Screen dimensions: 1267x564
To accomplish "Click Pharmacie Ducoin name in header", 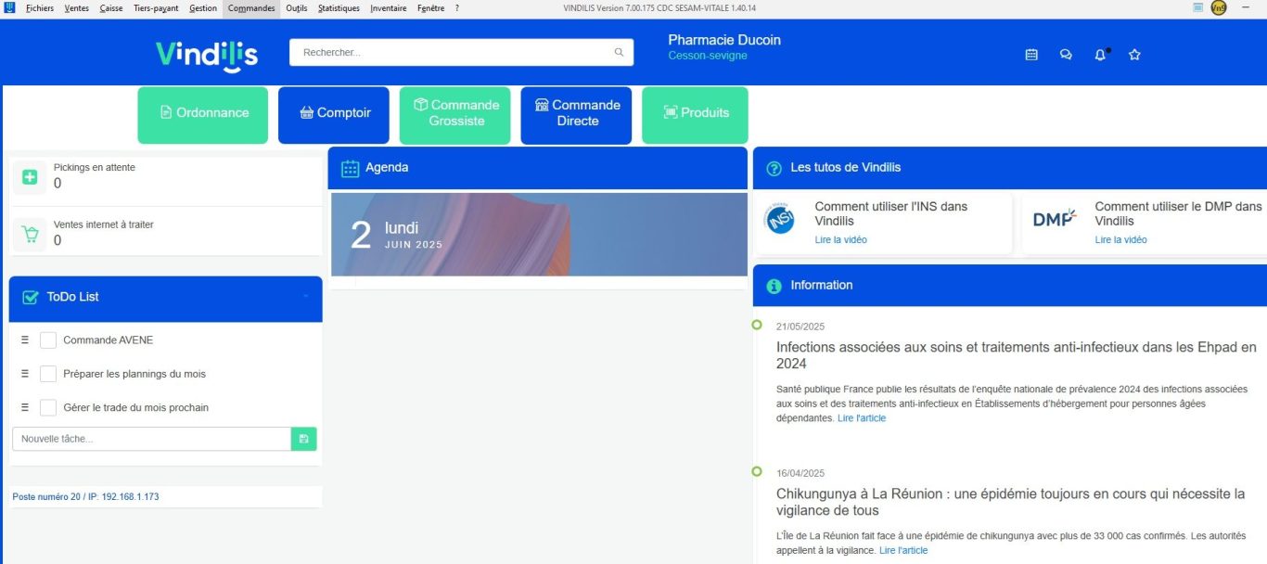I will pyautogui.click(x=724, y=40).
